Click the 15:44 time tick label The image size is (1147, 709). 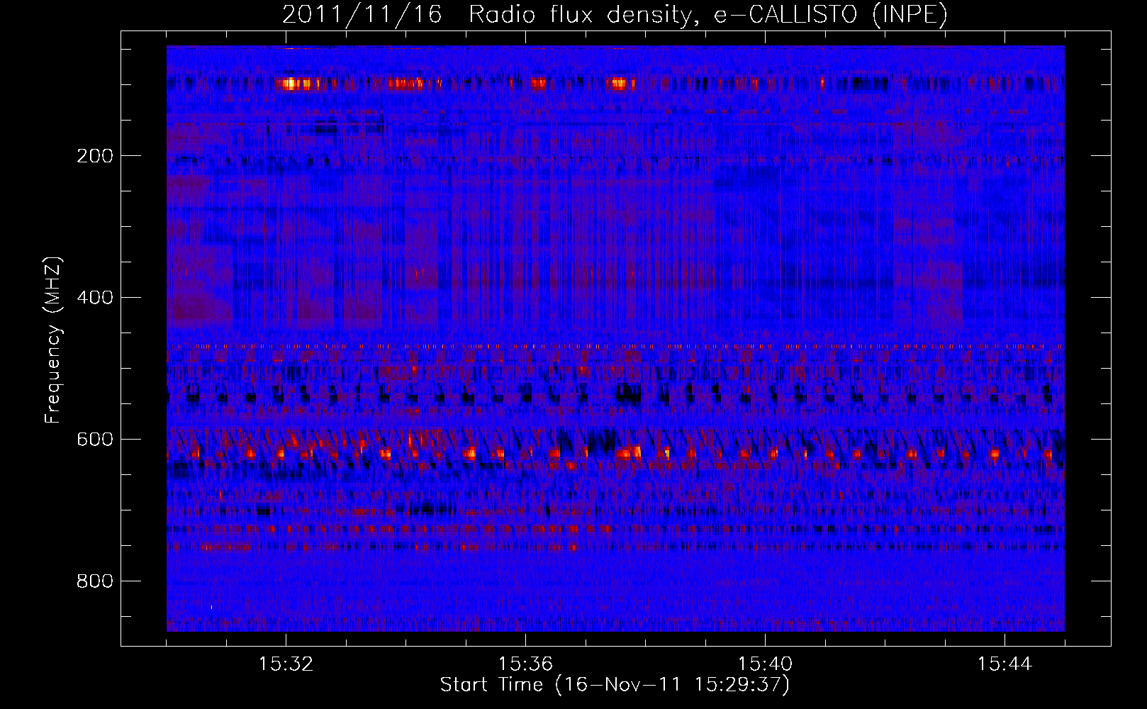coord(1005,664)
